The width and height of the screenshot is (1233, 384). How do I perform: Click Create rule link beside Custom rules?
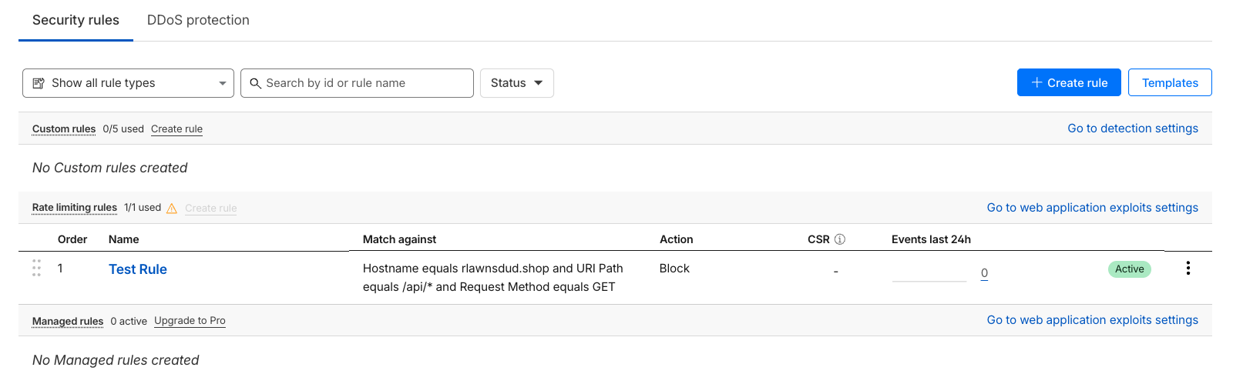[176, 129]
